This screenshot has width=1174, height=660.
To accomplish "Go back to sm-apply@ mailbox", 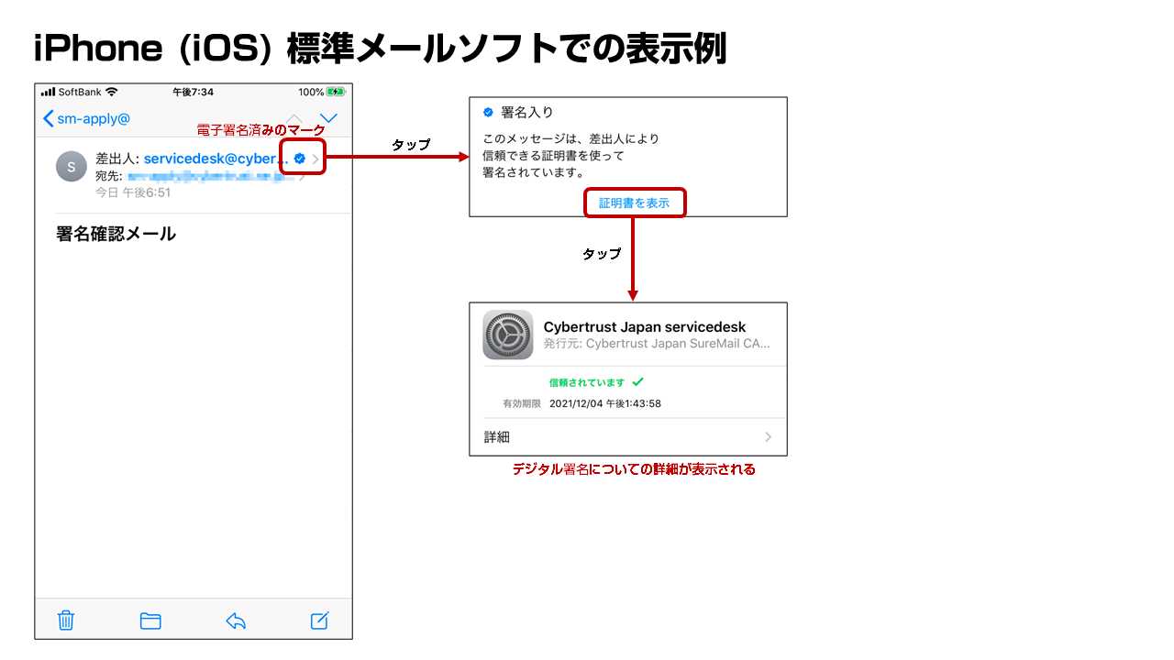I will click(87, 118).
